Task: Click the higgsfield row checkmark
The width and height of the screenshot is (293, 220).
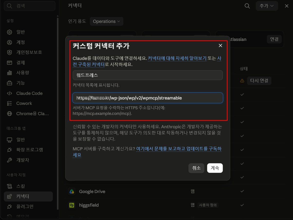Action: (x=242, y=205)
